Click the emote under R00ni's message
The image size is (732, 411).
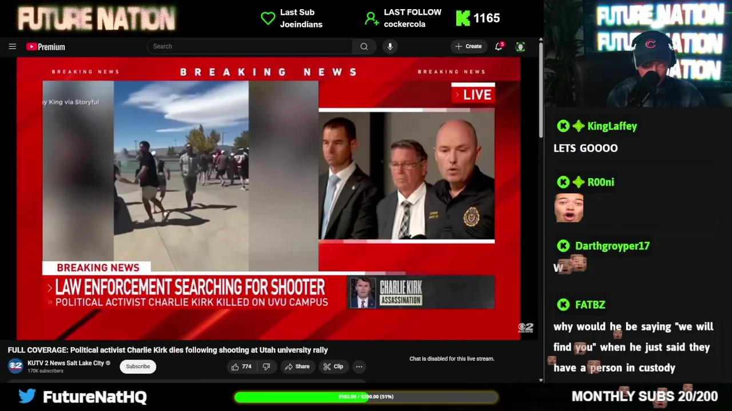(568, 208)
